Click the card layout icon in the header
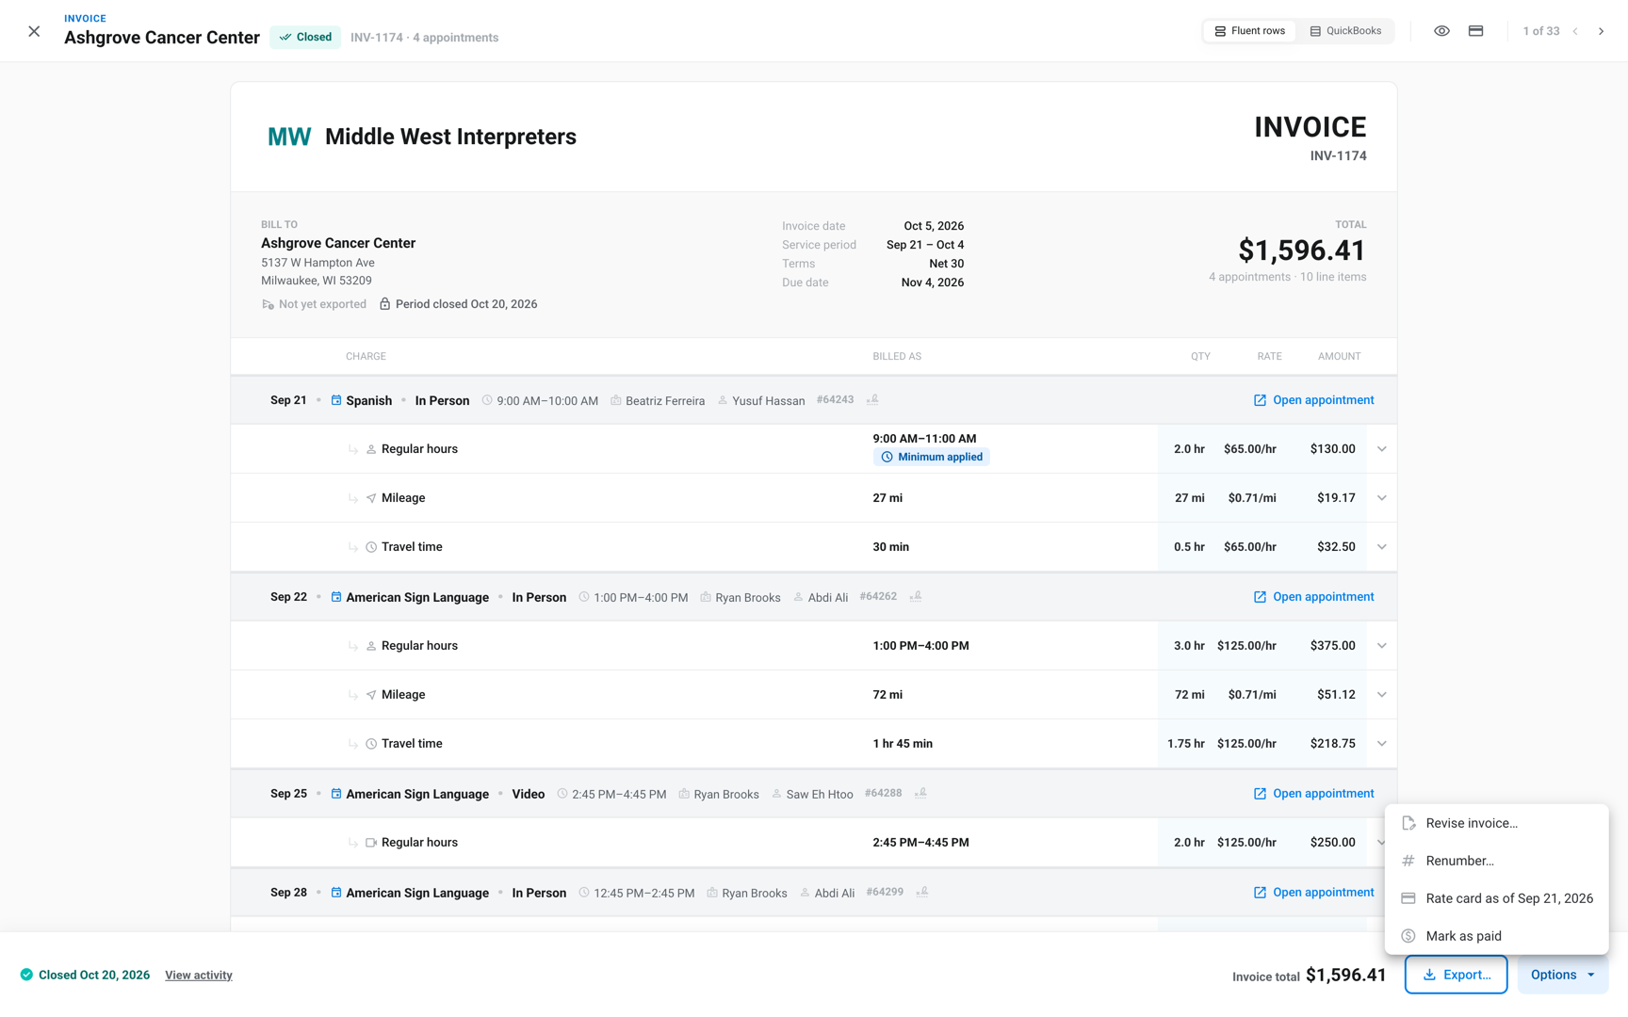Image resolution: width=1628 pixels, height=1017 pixels. tap(1475, 31)
